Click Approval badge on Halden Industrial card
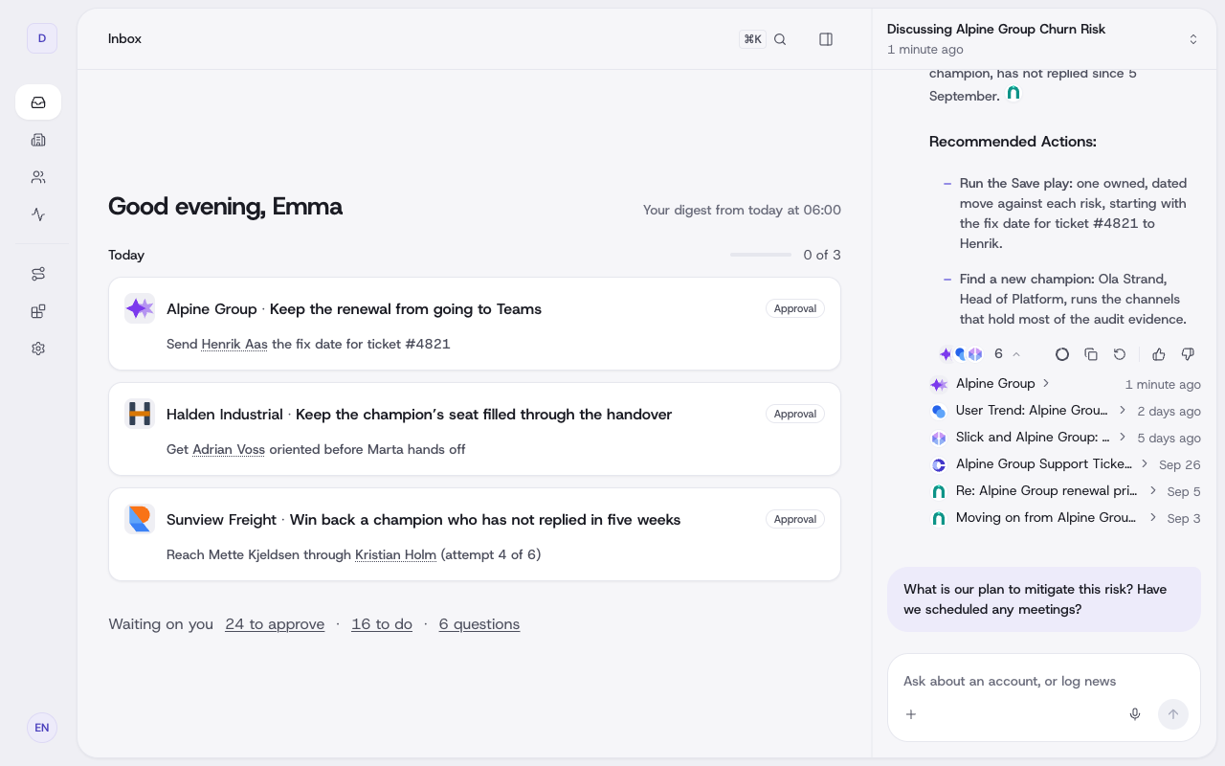The height and width of the screenshot is (766, 1225). pyautogui.click(x=795, y=414)
